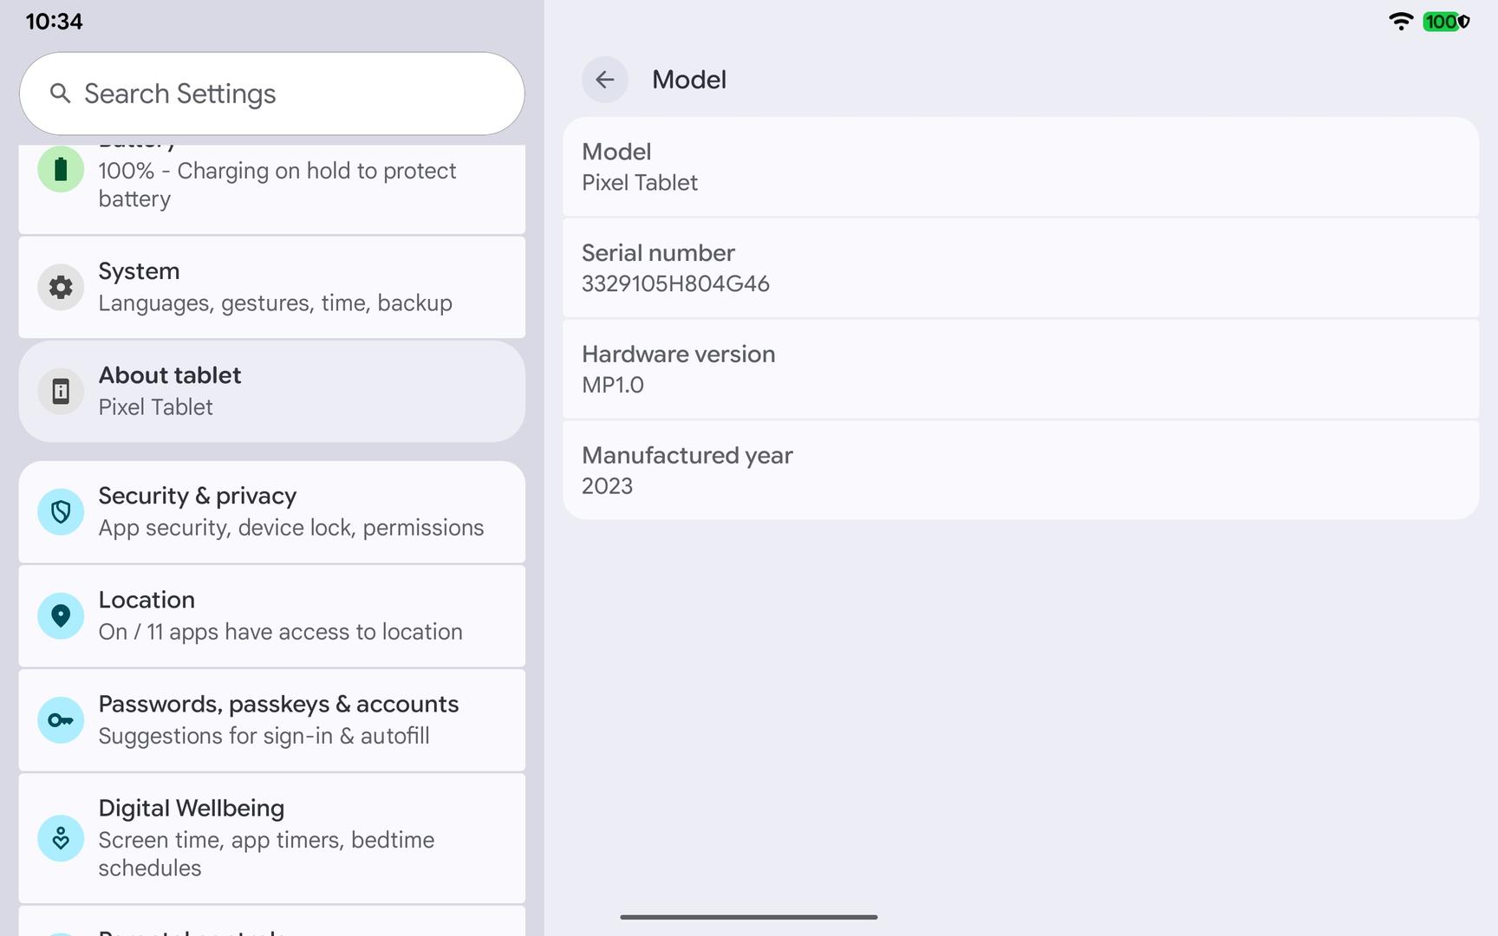Tap the Security & privacy shield icon
The width and height of the screenshot is (1498, 936).
61,512
